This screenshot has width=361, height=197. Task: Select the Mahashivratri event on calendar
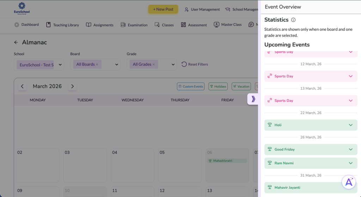coord(227,161)
